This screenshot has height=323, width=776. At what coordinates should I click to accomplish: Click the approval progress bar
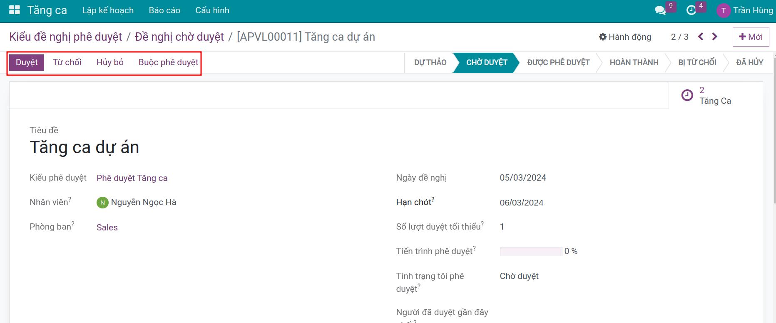click(531, 252)
